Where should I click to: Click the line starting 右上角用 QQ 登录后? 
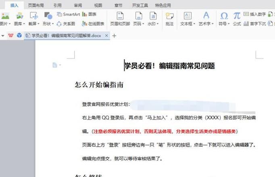pos(169,118)
